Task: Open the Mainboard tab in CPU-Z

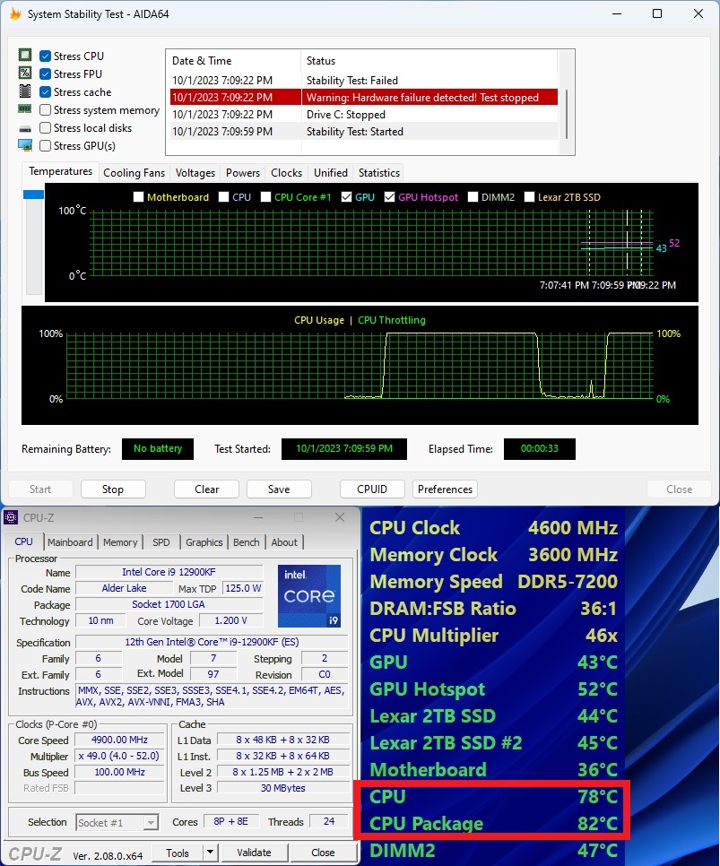Action: coord(70,542)
